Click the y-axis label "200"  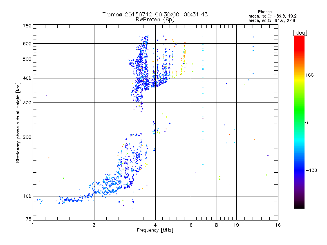pyautogui.click(x=27, y=137)
